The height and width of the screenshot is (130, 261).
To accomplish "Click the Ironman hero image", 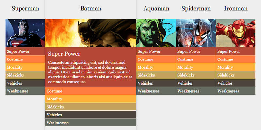I will click(236, 33).
